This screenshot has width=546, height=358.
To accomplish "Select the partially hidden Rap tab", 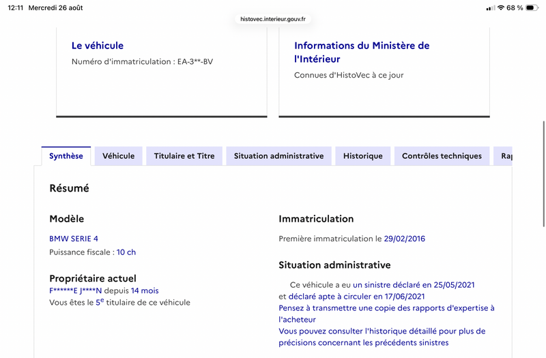I will [503, 156].
